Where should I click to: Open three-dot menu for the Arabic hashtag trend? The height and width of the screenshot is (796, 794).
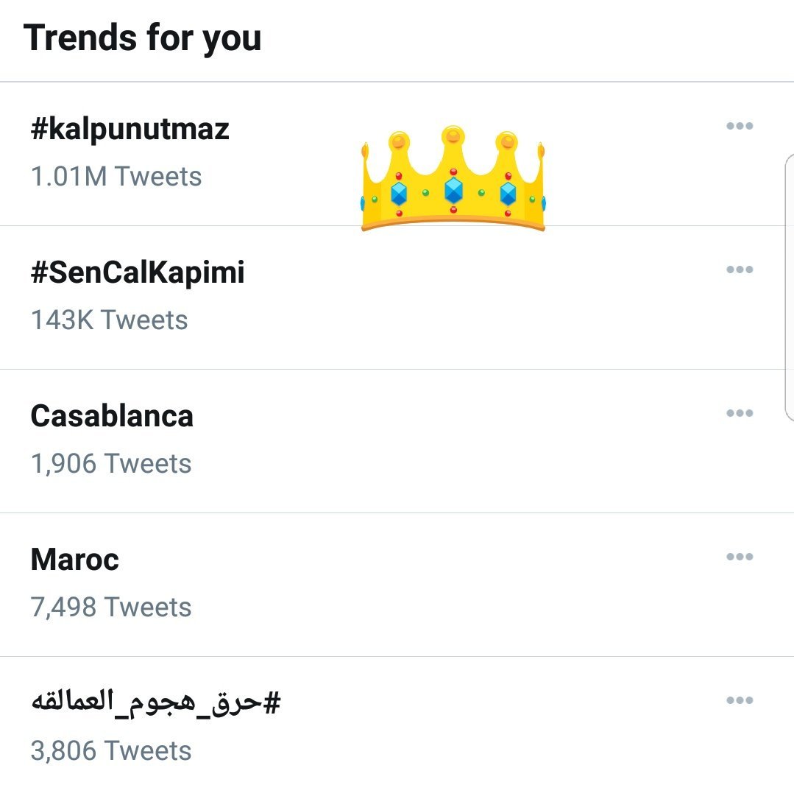coord(739,700)
